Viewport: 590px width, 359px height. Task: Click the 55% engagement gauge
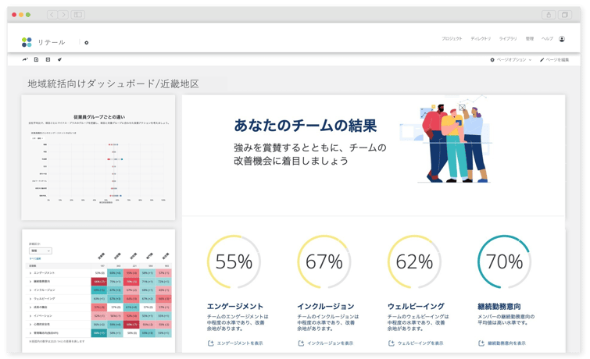point(234,261)
